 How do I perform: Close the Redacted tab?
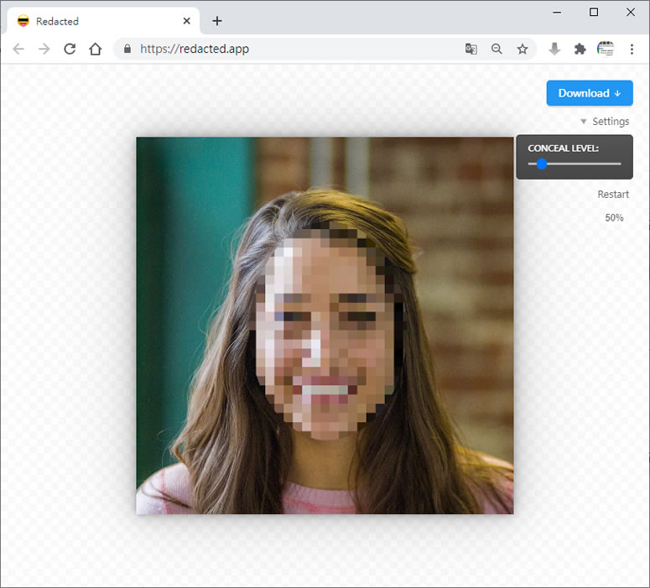(x=187, y=21)
